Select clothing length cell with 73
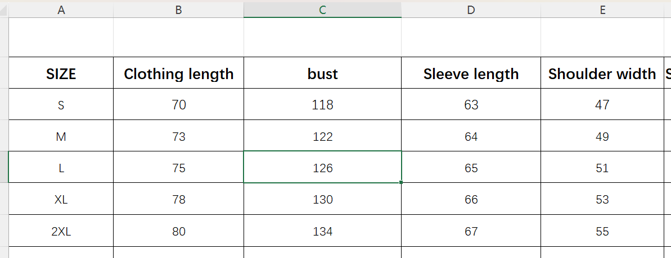Viewport: 671px width, 258px height. click(x=178, y=137)
